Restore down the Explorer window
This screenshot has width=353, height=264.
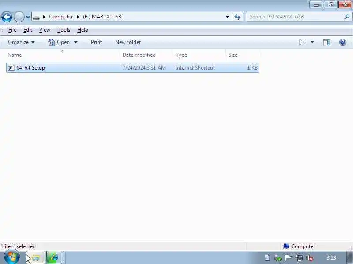coord(330,5)
